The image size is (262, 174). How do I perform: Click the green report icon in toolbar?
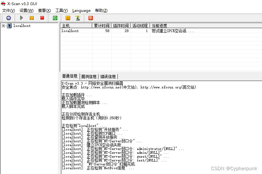[55, 18]
